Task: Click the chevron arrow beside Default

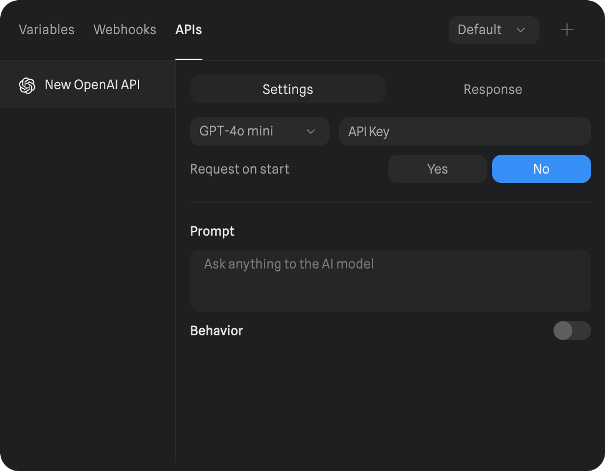Action: [x=521, y=30]
